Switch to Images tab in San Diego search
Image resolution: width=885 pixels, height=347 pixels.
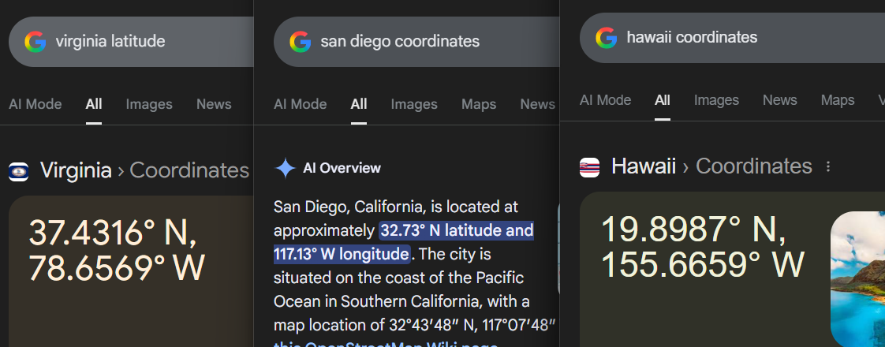pyautogui.click(x=414, y=104)
